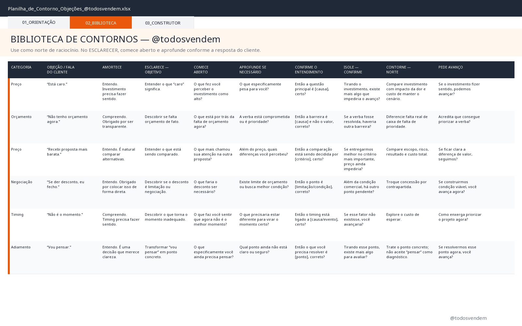
Task: Switch to the 01_ORIENTAÇÃO tab
Action: pos(39,22)
